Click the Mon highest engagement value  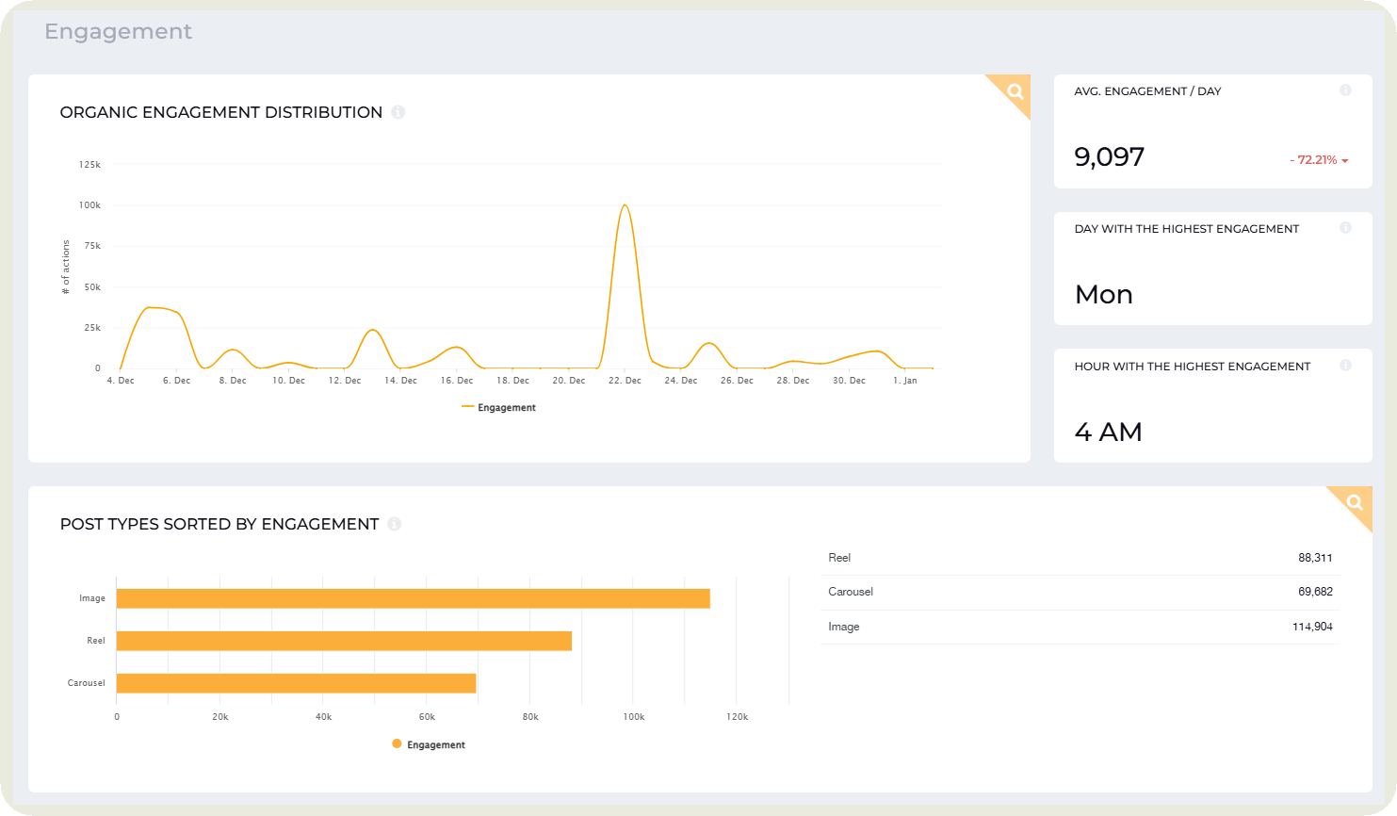tap(1102, 294)
